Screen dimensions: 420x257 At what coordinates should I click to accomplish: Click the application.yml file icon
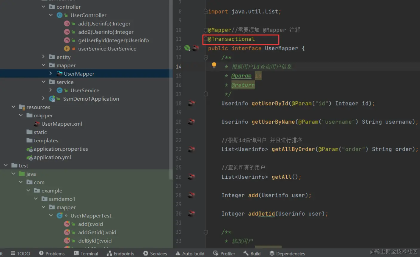click(30, 157)
